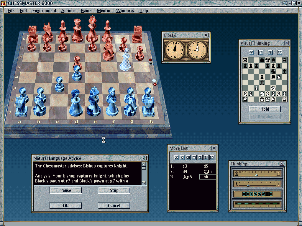The image size is (302, 226).
Task: Open the Actions menu
Action: [x=68, y=11]
